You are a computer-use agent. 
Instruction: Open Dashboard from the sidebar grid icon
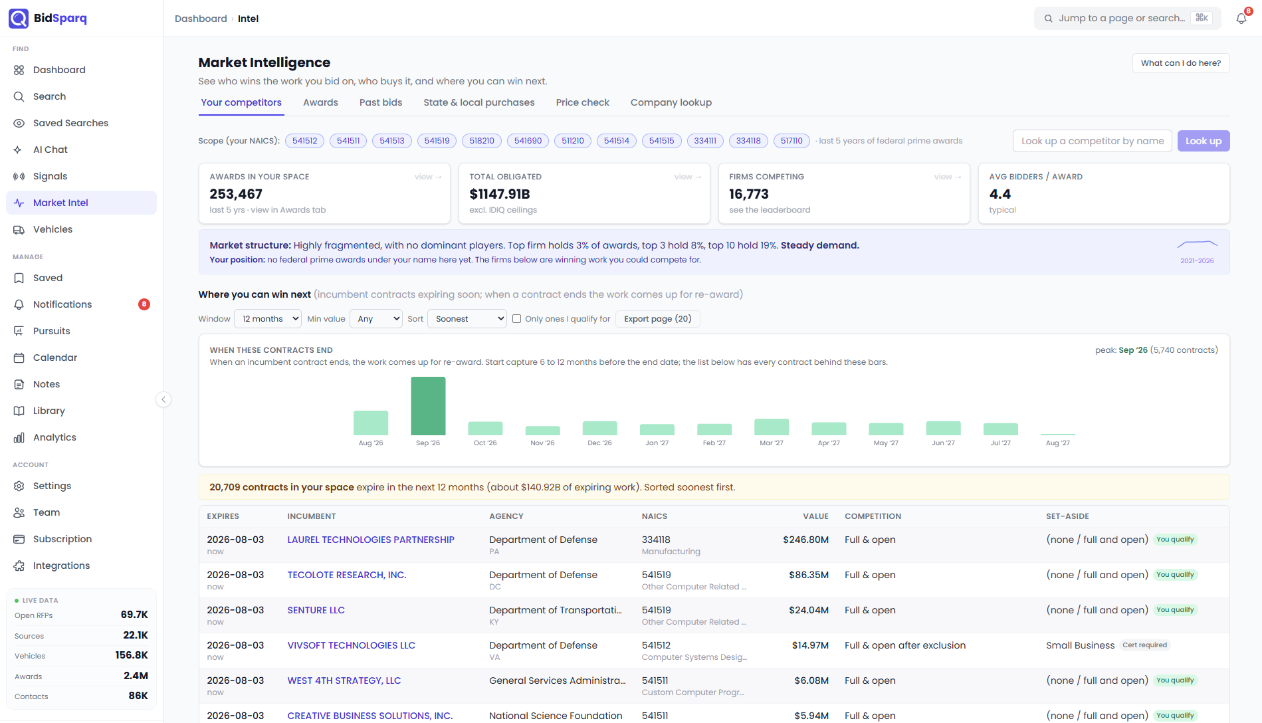[x=19, y=70]
